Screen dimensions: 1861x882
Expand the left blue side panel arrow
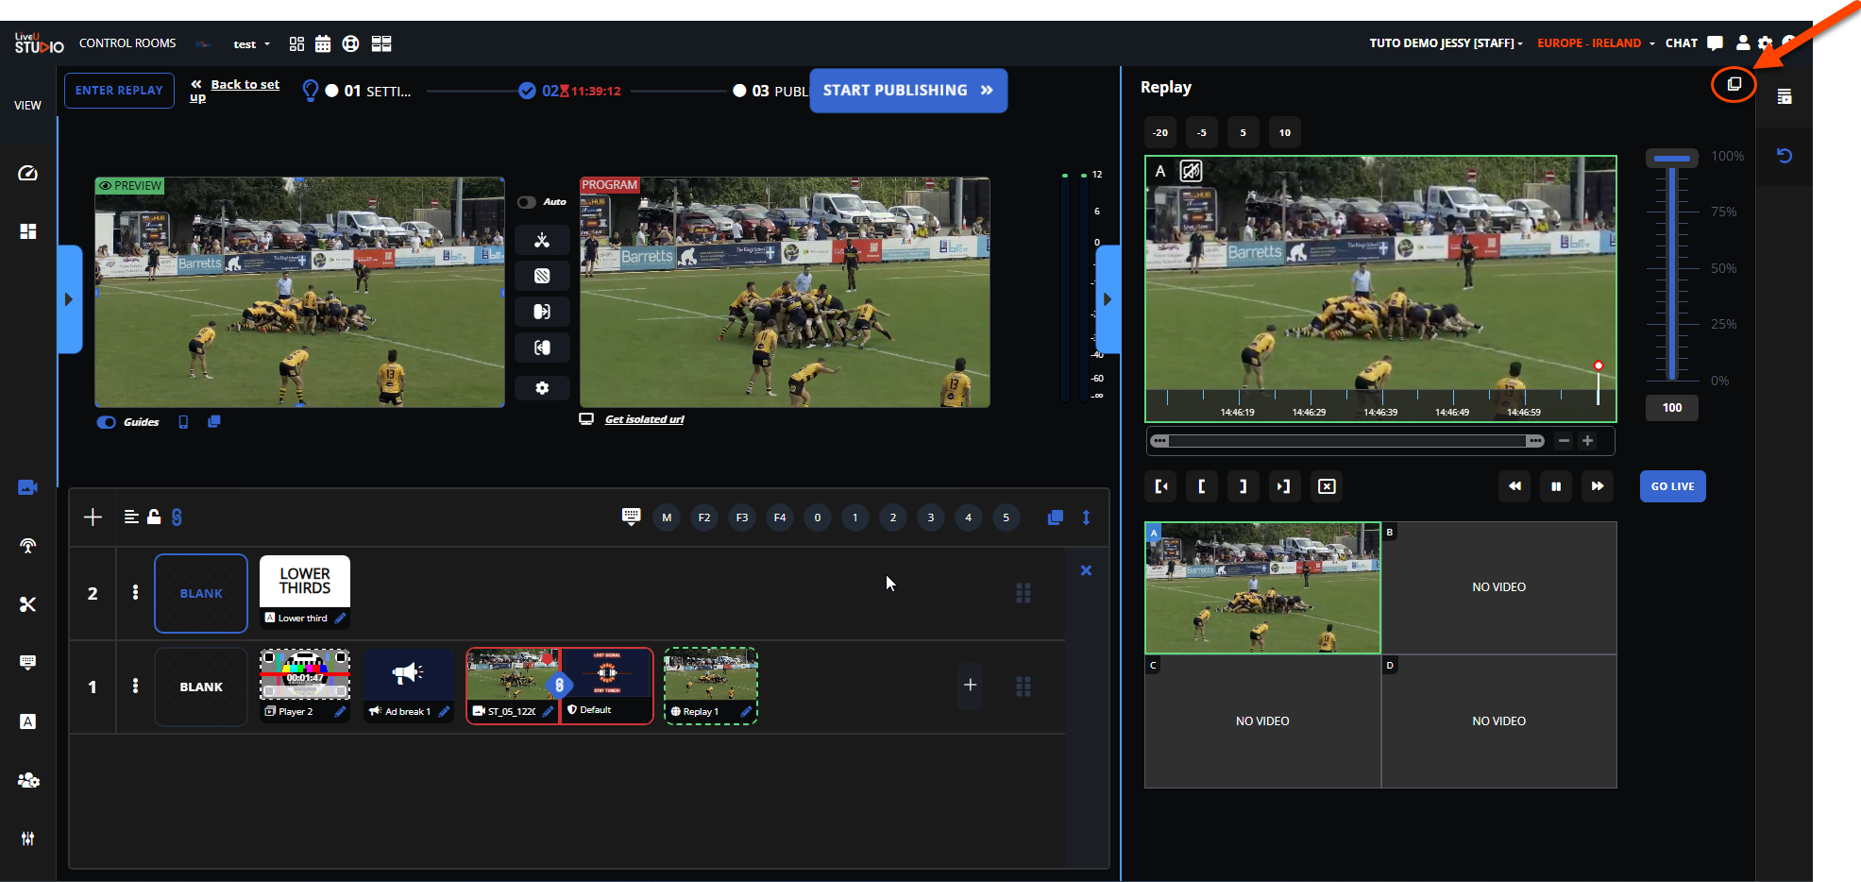[x=69, y=299]
